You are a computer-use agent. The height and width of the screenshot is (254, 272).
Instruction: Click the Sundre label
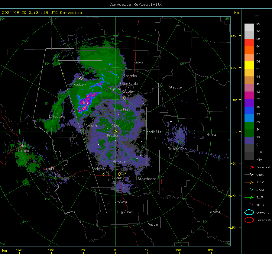coord(92,125)
